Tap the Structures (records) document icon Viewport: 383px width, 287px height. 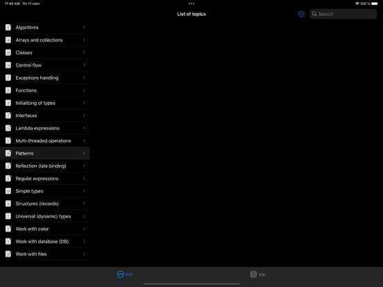pos(8,204)
